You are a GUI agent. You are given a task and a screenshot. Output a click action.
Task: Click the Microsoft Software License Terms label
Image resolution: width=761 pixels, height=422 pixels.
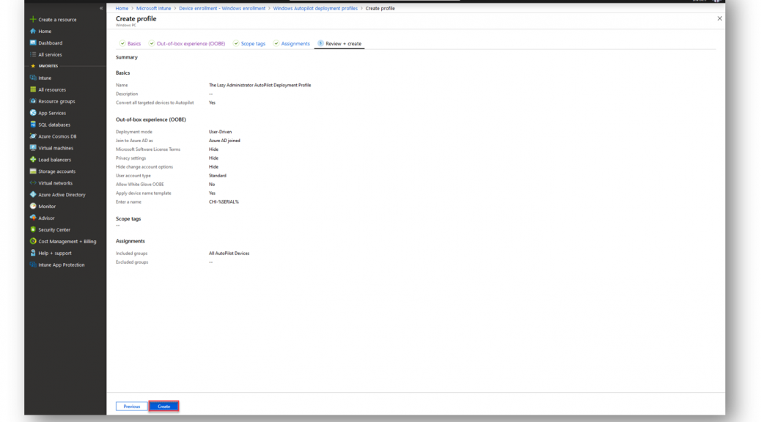pos(148,149)
